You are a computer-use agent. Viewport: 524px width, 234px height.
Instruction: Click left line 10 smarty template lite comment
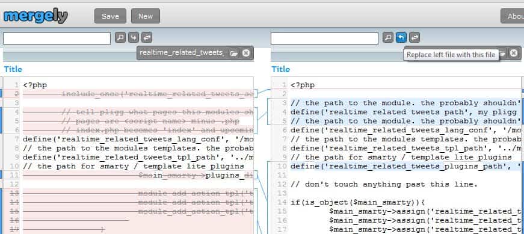pyautogui.click(x=134, y=167)
